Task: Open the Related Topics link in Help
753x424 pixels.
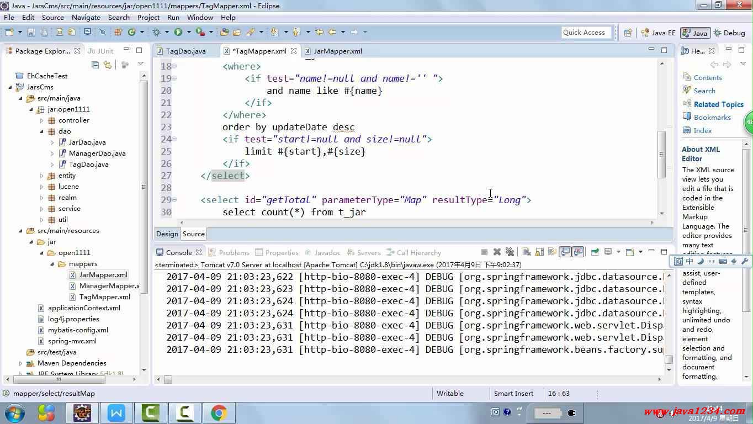Action: [718, 104]
